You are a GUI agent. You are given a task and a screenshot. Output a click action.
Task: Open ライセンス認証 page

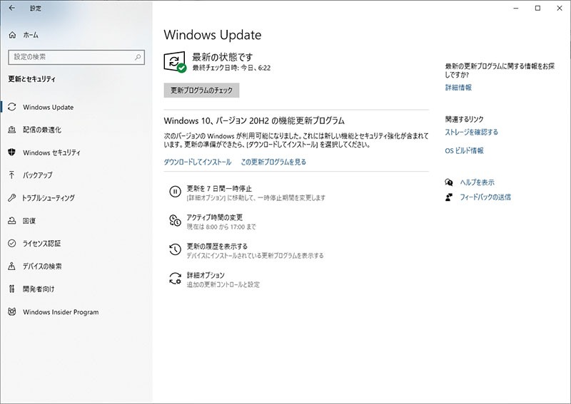click(x=76, y=243)
